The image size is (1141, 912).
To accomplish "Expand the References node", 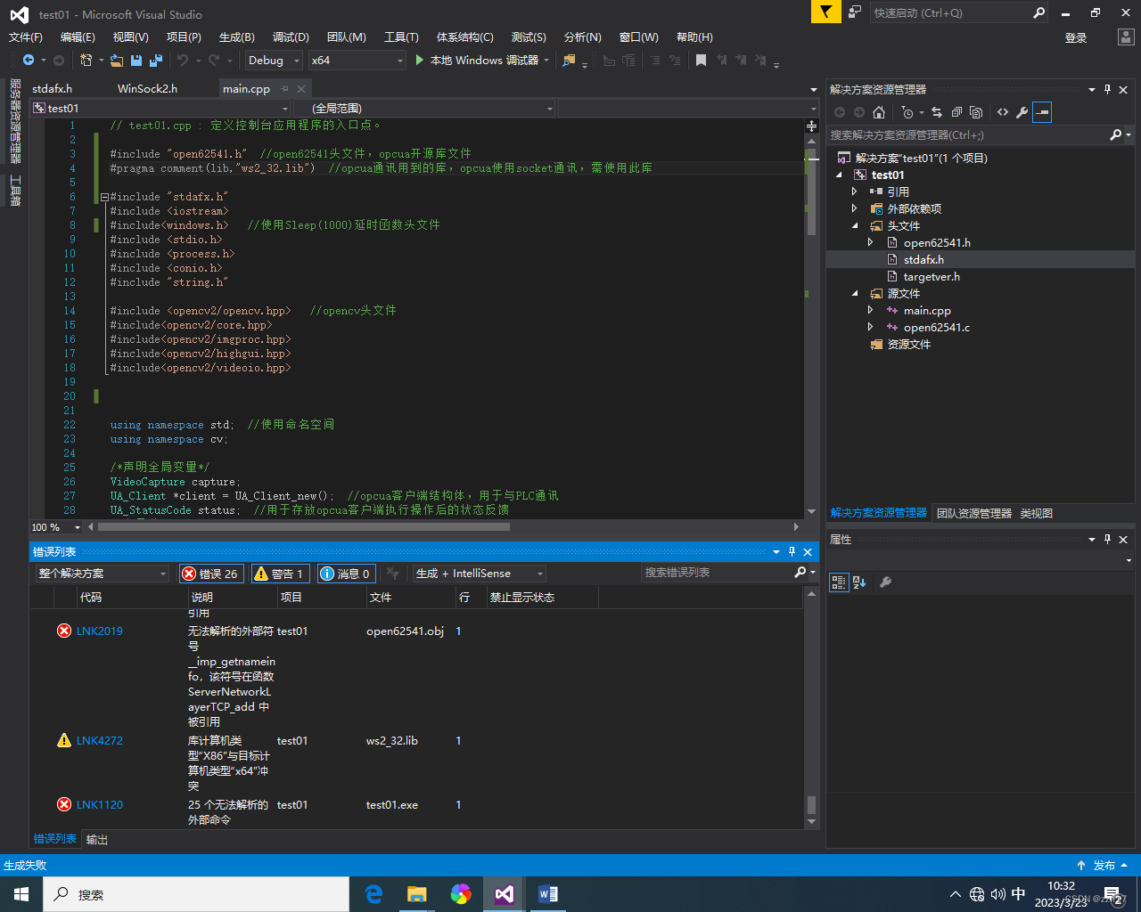I will tap(855, 191).
